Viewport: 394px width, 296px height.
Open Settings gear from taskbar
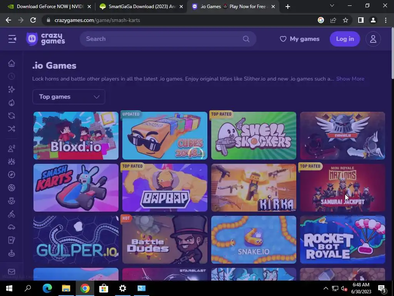[123, 288]
